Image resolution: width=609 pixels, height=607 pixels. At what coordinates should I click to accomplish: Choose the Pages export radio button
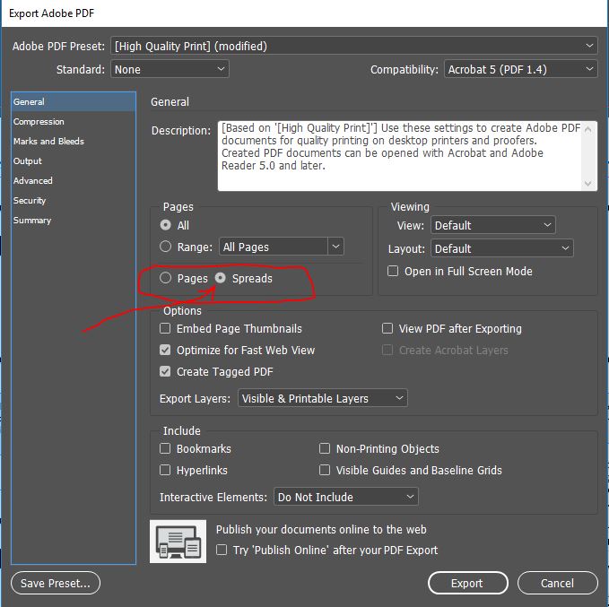pyautogui.click(x=165, y=278)
